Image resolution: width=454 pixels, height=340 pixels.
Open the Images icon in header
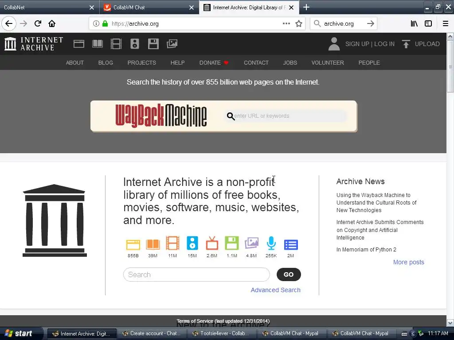[172, 44]
